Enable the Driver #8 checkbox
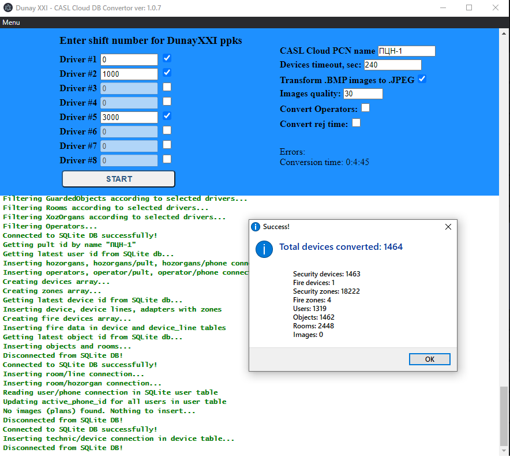This screenshot has width=510, height=457. (x=167, y=159)
